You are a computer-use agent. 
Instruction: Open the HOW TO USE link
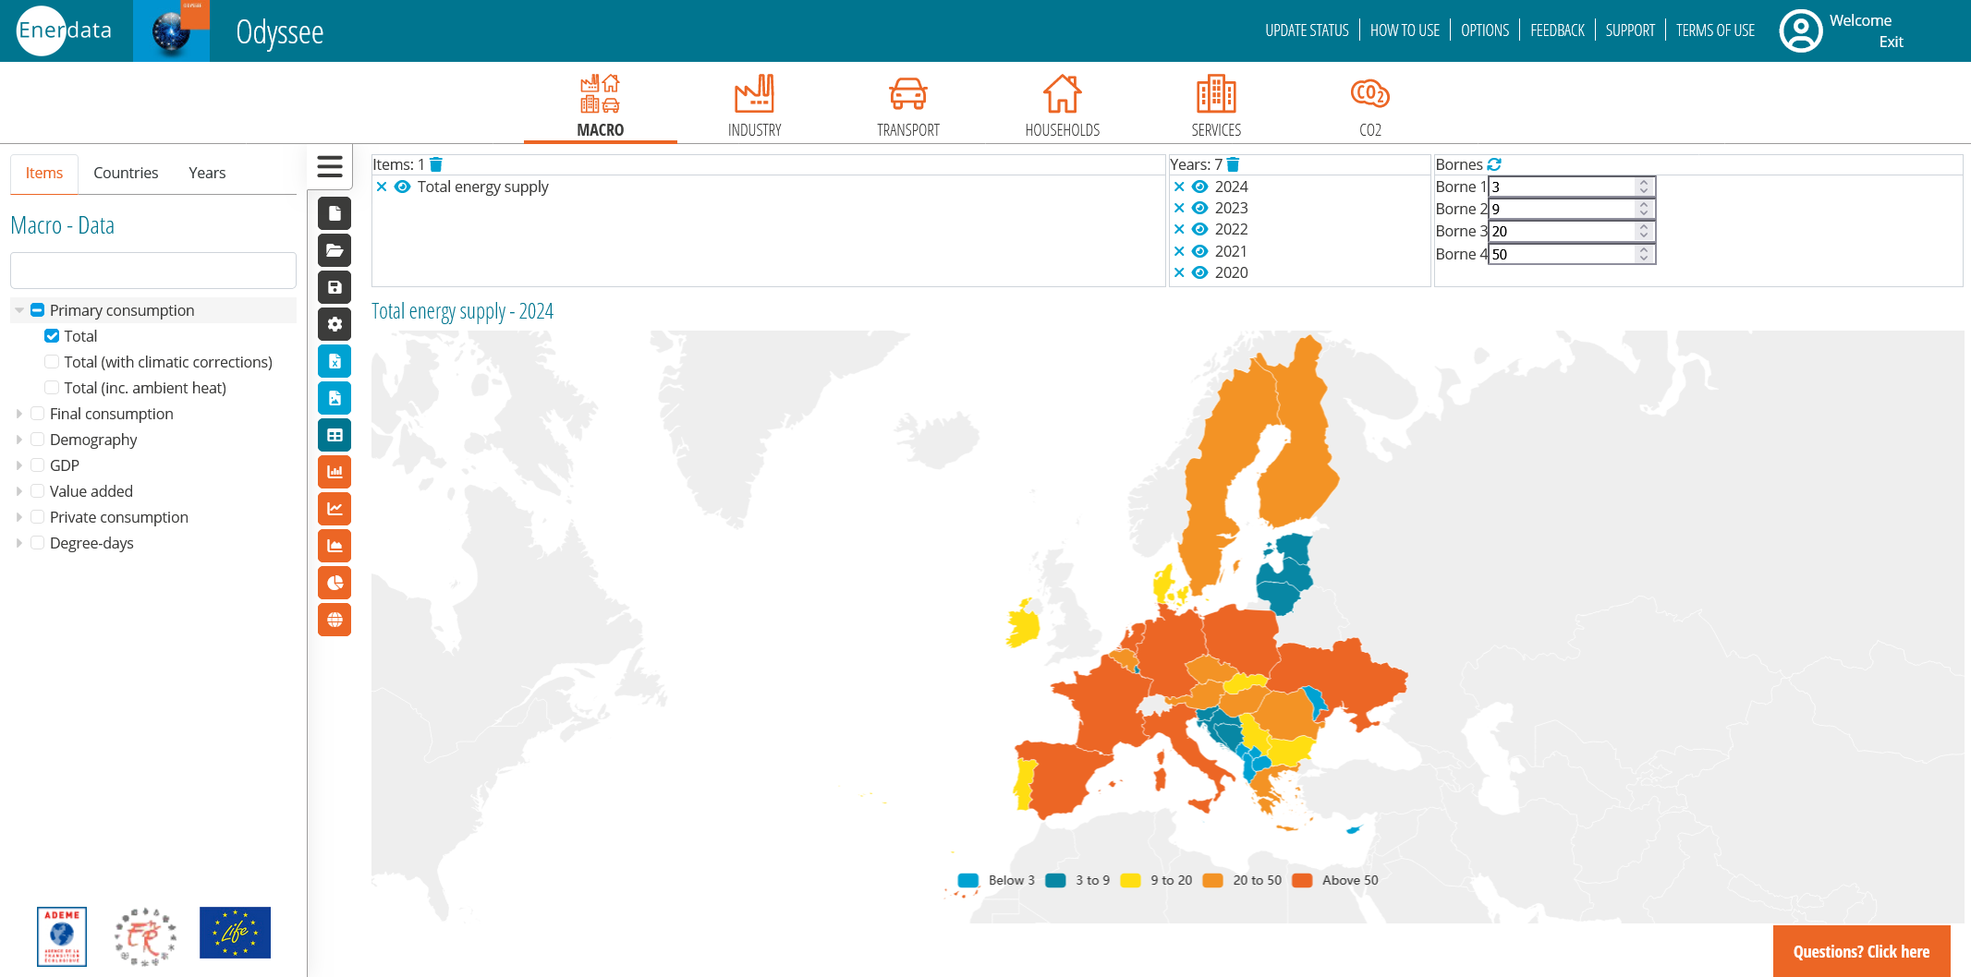(1405, 30)
